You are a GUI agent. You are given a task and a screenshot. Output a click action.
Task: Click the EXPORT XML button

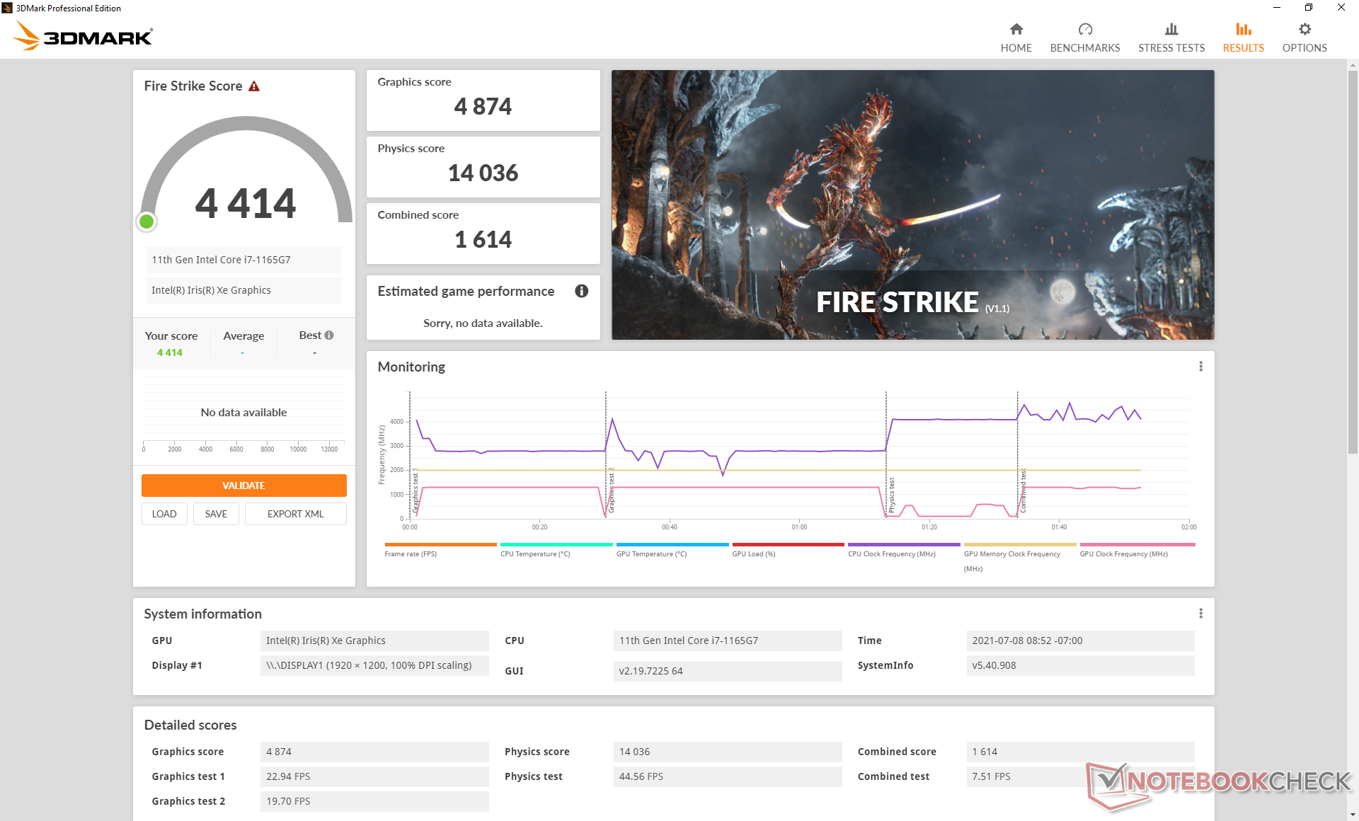[x=295, y=514]
